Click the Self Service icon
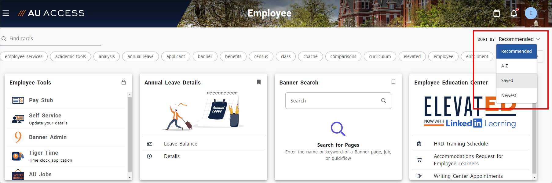The width and height of the screenshot is (552, 183). click(18, 119)
